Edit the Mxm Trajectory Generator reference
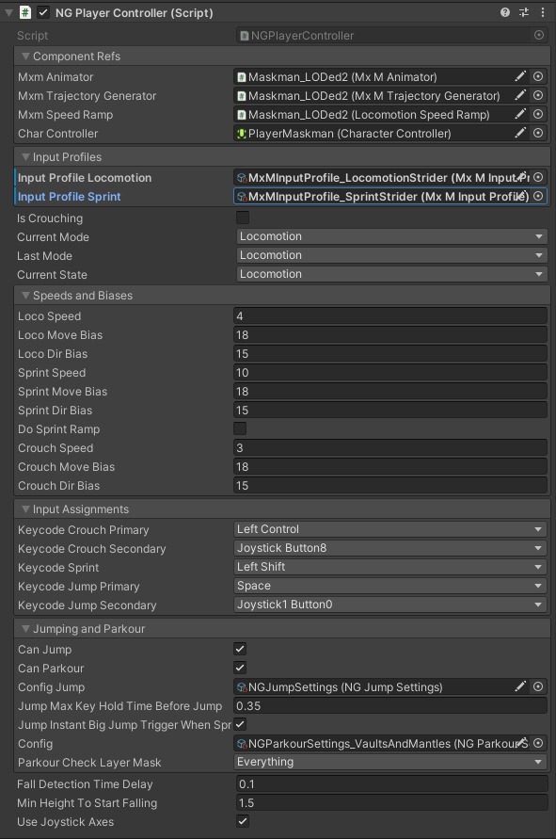Screen dimensions: 556x839 click(x=520, y=95)
